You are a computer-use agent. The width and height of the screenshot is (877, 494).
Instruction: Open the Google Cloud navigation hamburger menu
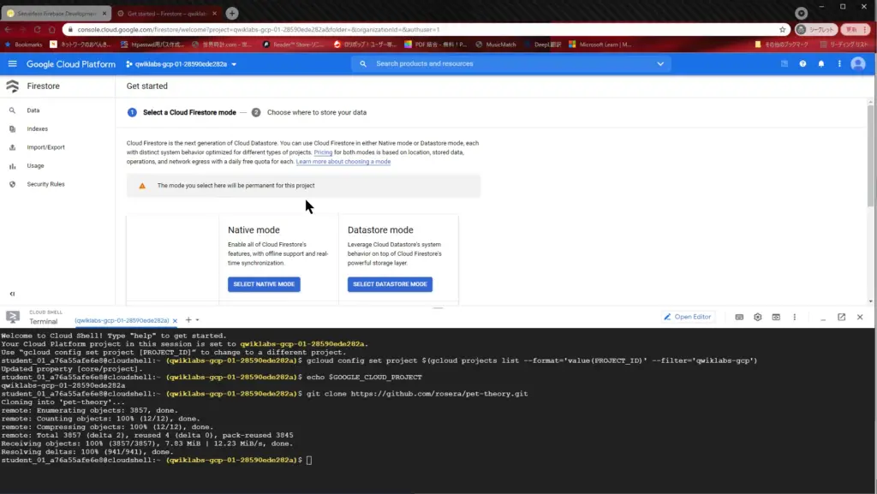(x=12, y=63)
